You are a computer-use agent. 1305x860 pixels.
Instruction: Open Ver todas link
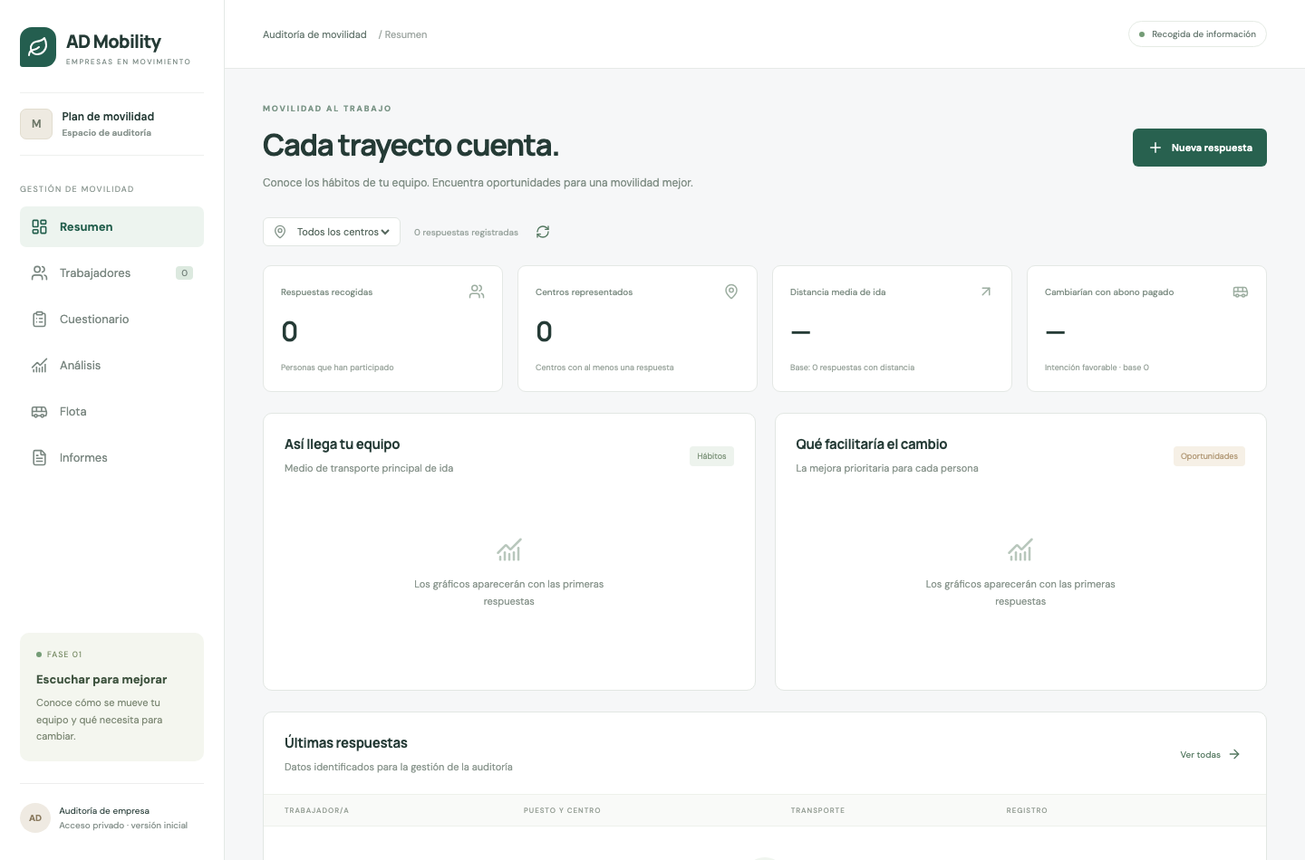click(1210, 754)
